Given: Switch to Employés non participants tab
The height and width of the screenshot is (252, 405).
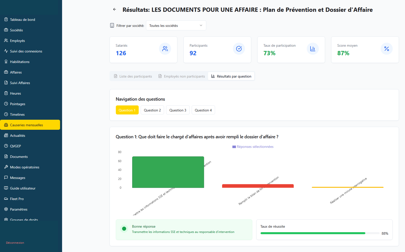Looking at the screenshot, I should [182, 76].
